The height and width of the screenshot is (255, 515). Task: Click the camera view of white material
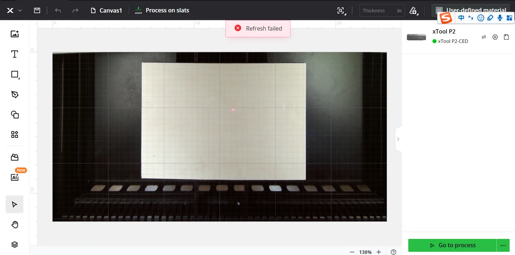(x=224, y=121)
